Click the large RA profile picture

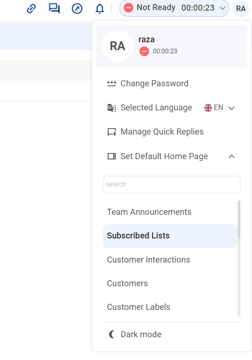(x=117, y=46)
